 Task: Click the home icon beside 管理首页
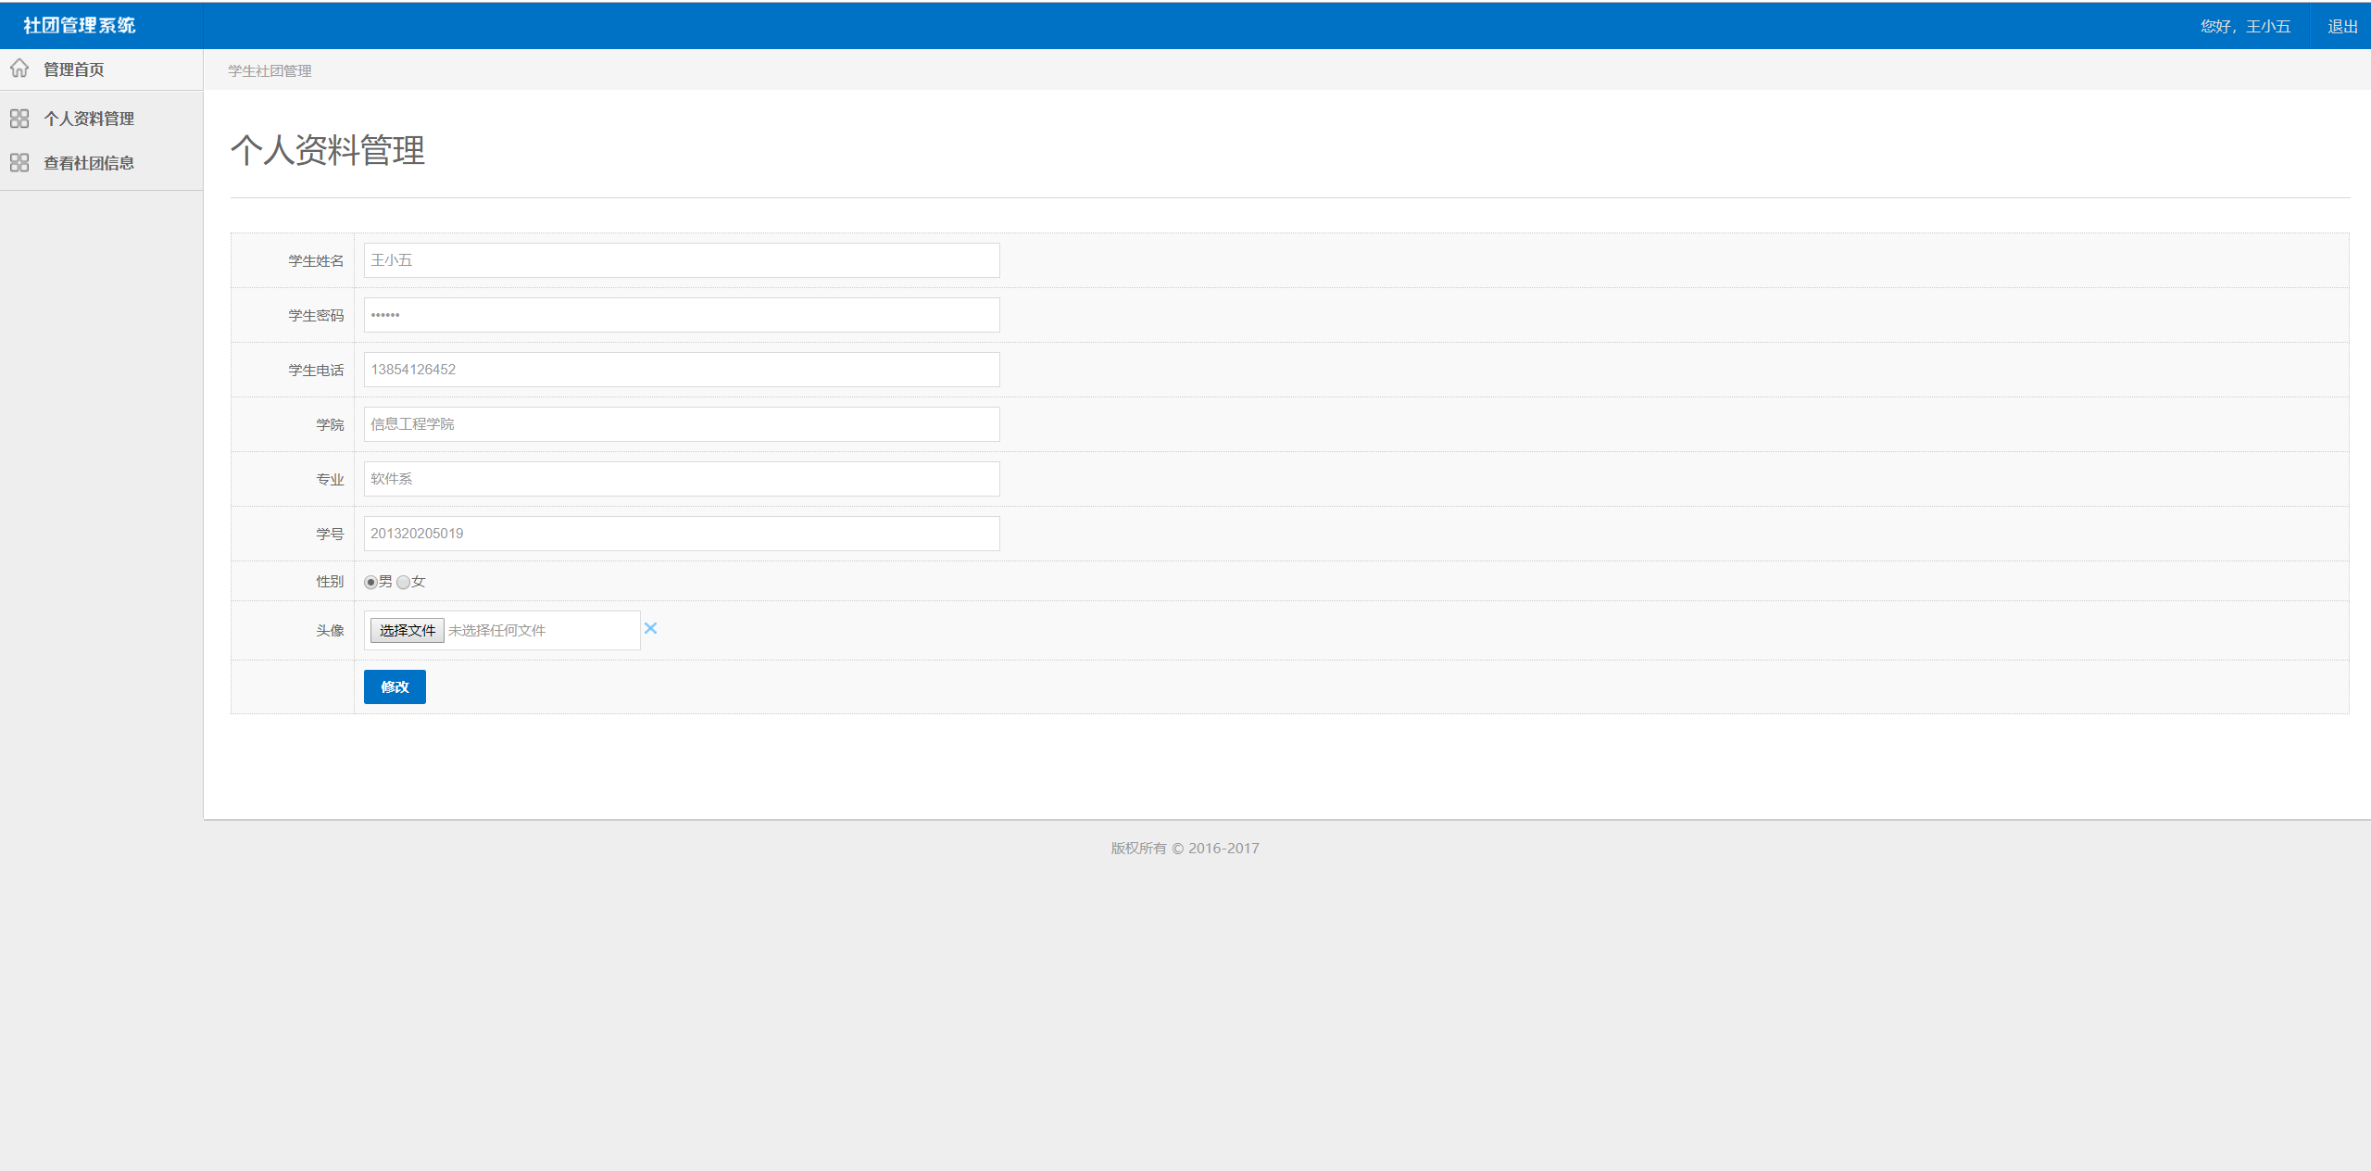pos(19,69)
